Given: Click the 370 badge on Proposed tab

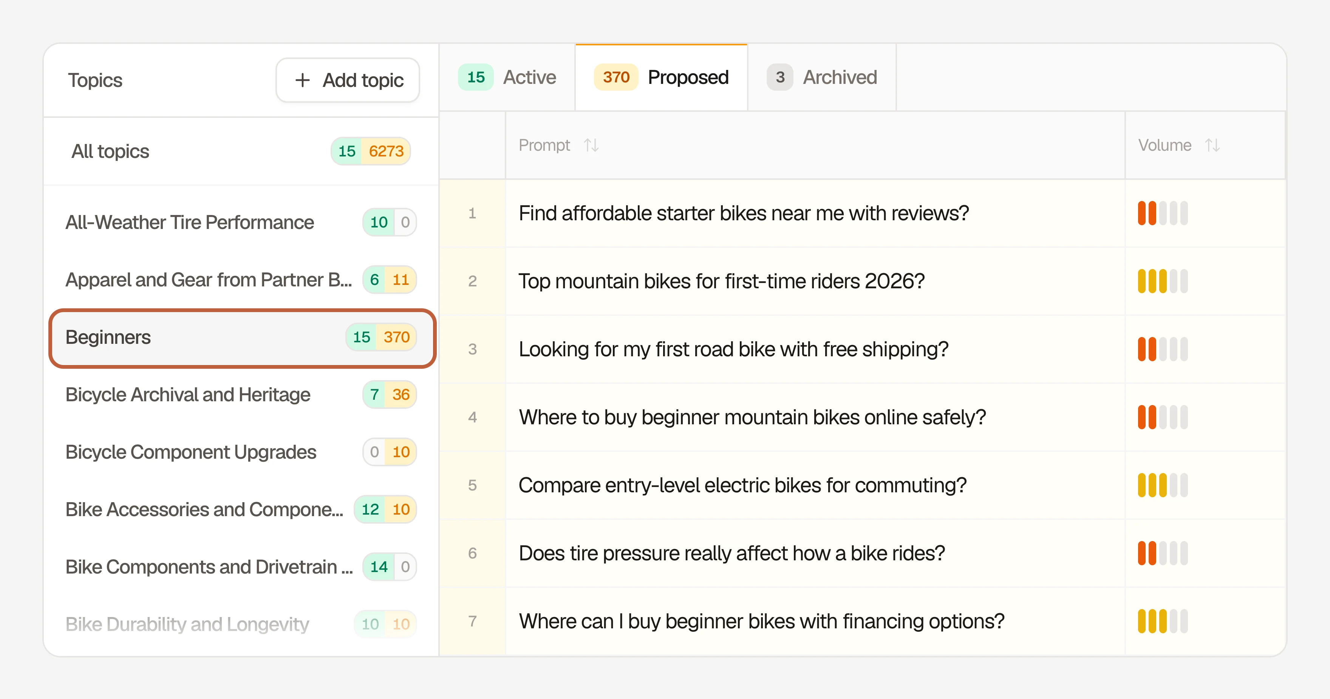Looking at the screenshot, I should 616,77.
